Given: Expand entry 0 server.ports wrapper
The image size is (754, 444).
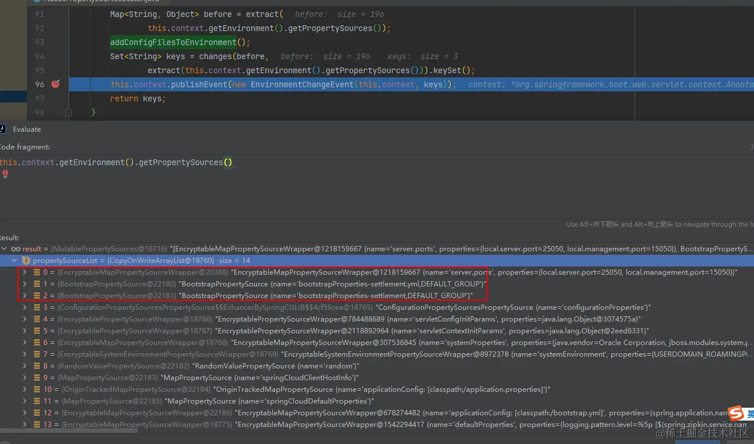Looking at the screenshot, I should click(x=25, y=272).
